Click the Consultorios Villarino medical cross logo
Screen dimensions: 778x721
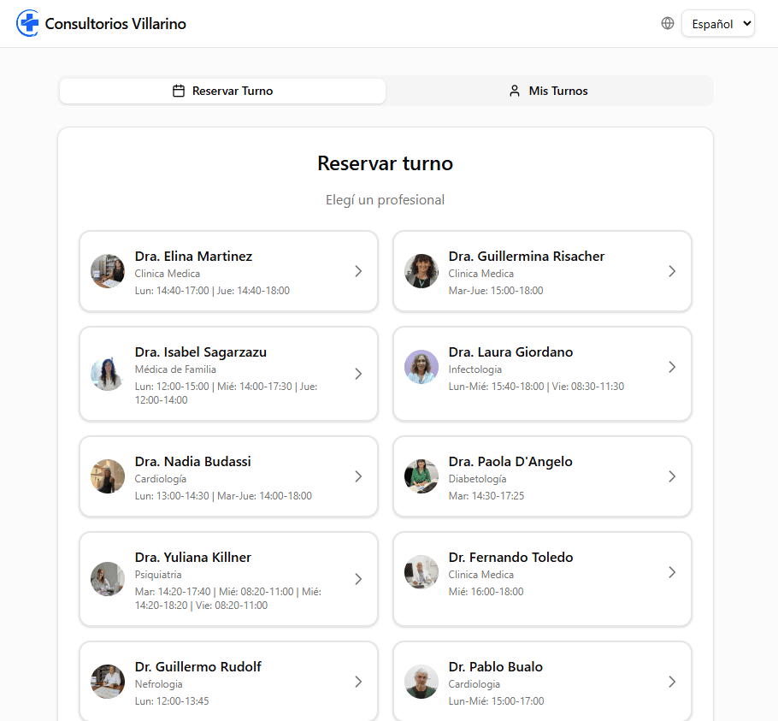click(x=27, y=23)
